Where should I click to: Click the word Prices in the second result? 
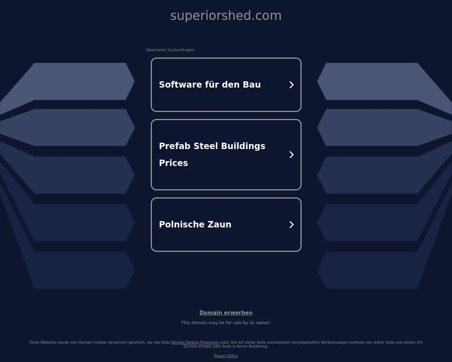click(173, 163)
